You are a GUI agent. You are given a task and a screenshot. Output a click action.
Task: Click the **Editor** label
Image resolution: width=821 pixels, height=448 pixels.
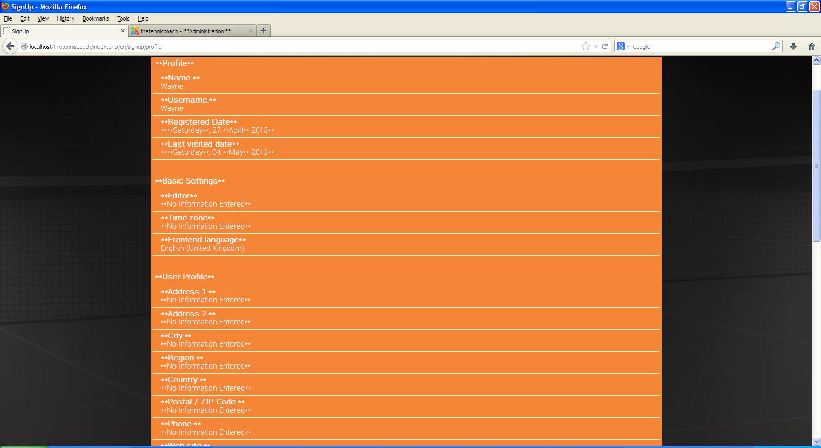pyautogui.click(x=179, y=196)
